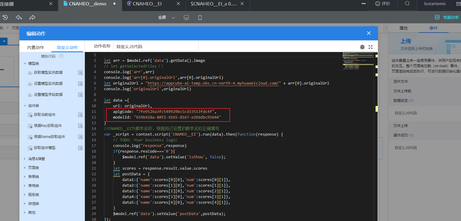Click the undo arrow in top toolbar
Screen dimensions: 461x221
19,18
